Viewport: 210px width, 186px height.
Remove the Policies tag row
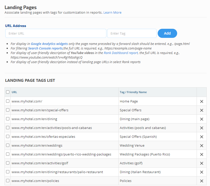tap(202, 181)
